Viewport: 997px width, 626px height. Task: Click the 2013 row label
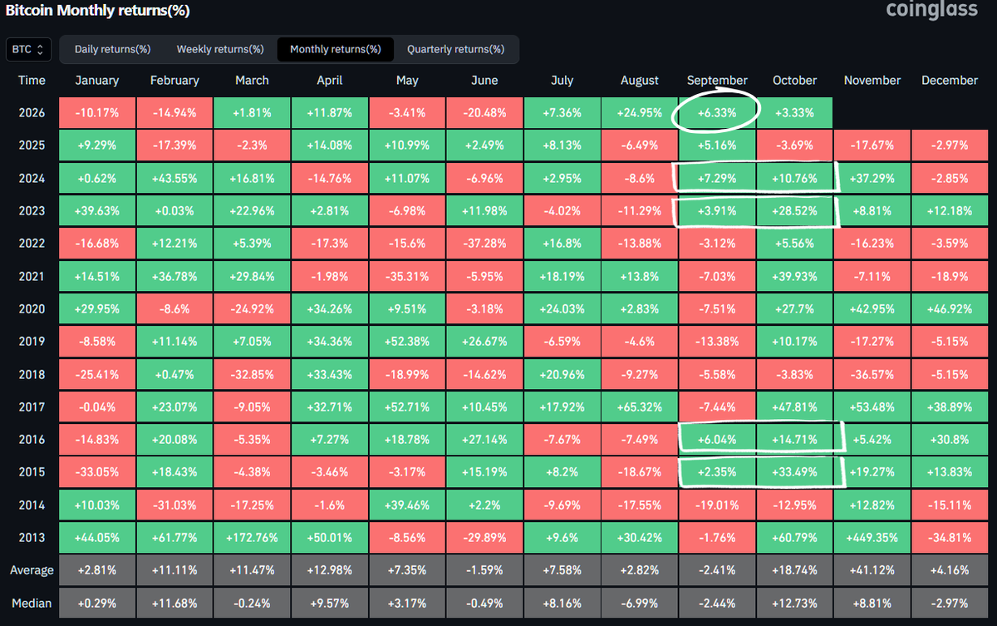(32, 538)
